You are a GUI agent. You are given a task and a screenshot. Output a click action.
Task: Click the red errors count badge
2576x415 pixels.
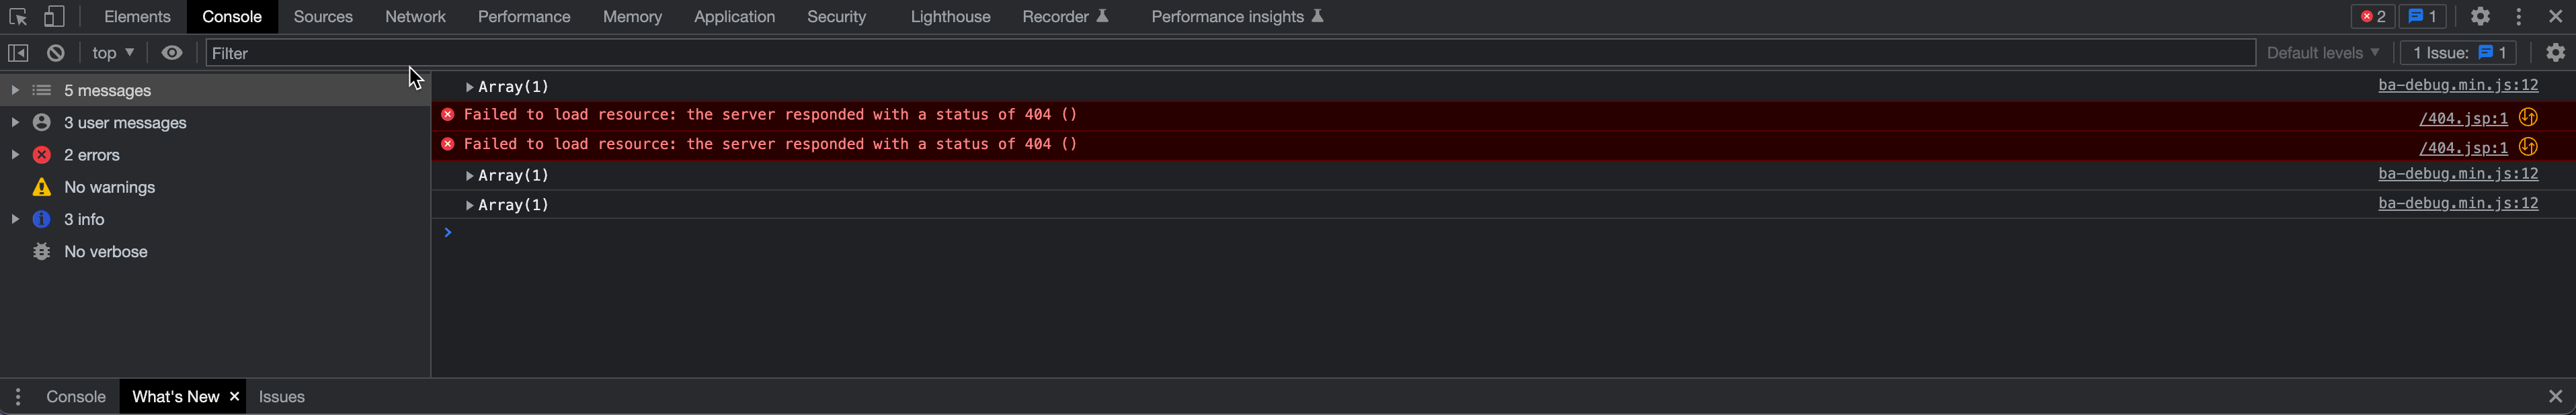click(x=2373, y=17)
